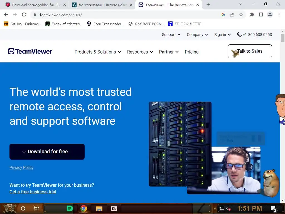Click the browser forward arrow

tap(15, 14)
